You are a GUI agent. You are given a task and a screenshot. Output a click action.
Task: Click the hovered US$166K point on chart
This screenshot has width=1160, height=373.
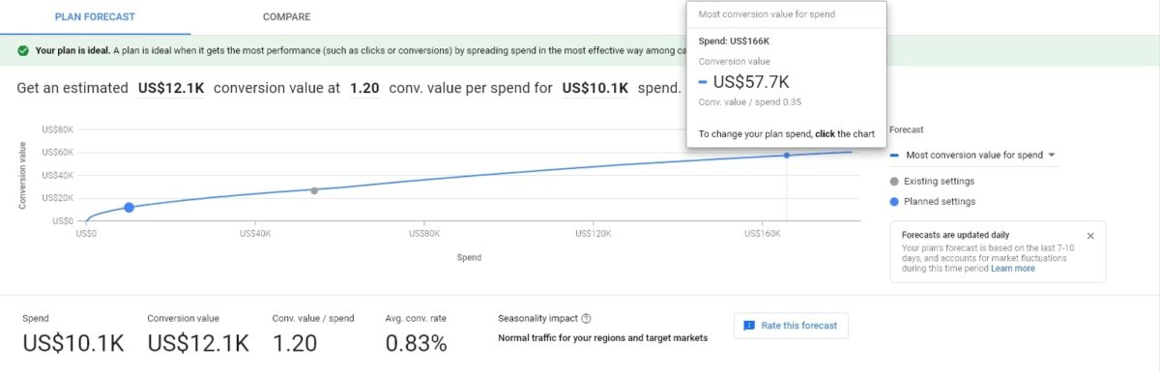coord(786,155)
